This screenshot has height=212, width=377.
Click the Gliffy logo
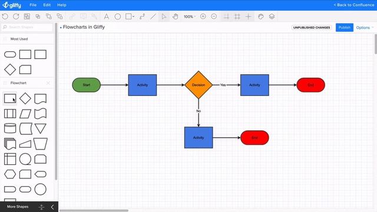[x=12, y=5]
